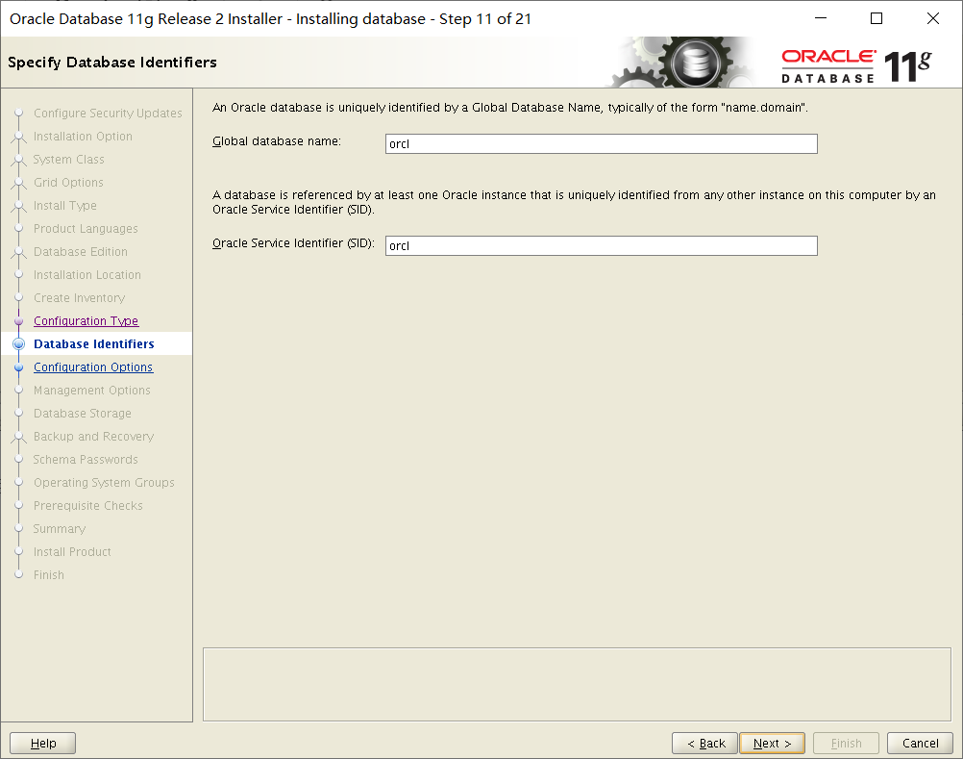The width and height of the screenshot is (963, 759).
Task: Select System Class step
Action: (x=69, y=159)
